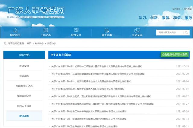
Task: Click the 网上办事 document-edit icon
Action: tap(107, 30)
